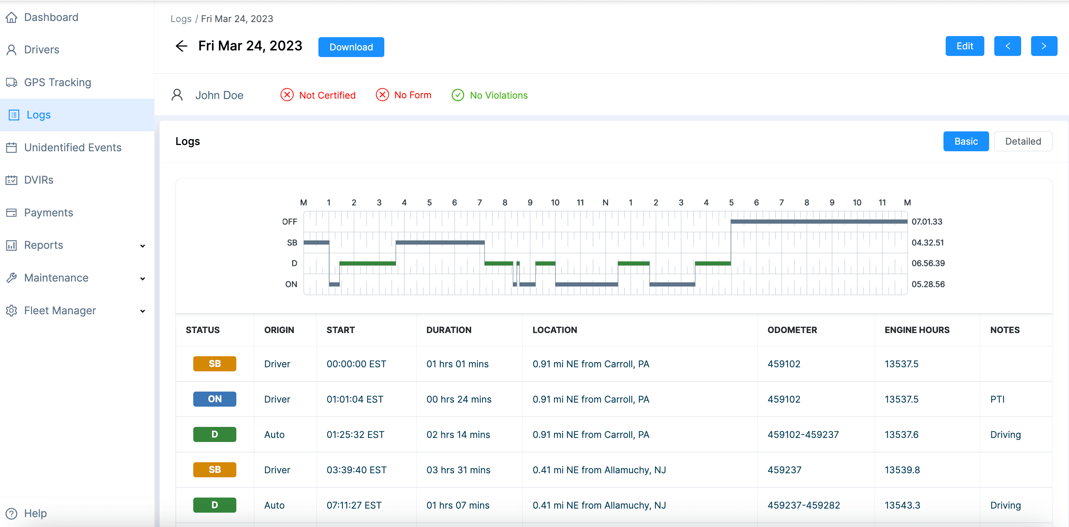Click the Not Certified status indicator
The height and width of the screenshot is (527, 1069).
coord(318,95)
